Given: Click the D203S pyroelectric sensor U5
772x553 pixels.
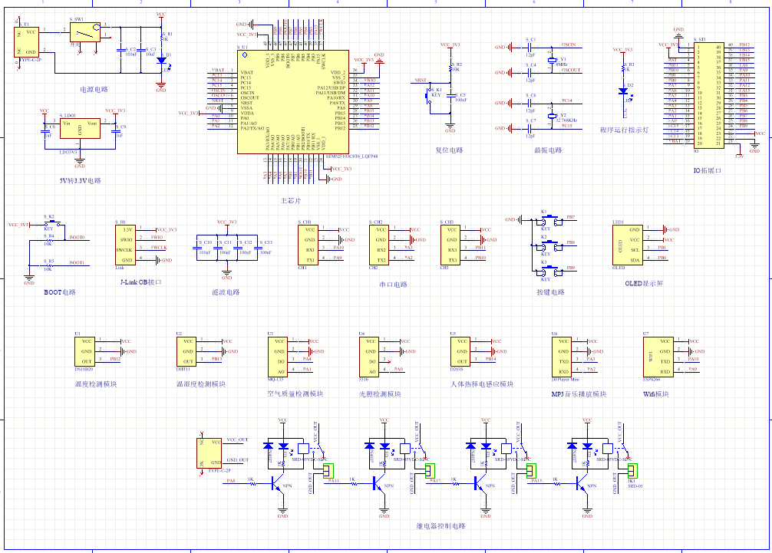Looking at the screenshot, I should [x=463, y=351].
